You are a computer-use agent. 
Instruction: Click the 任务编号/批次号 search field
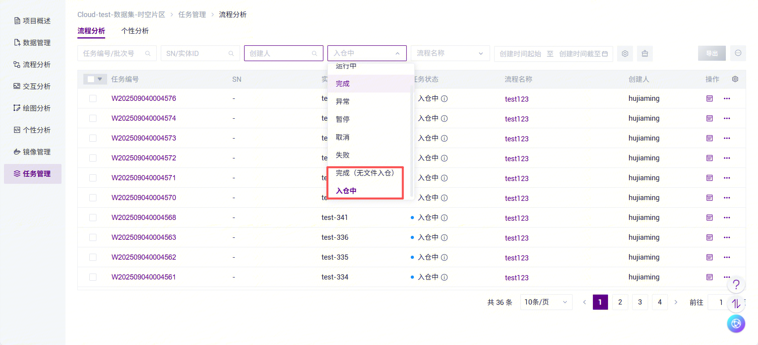coord(113,53)
